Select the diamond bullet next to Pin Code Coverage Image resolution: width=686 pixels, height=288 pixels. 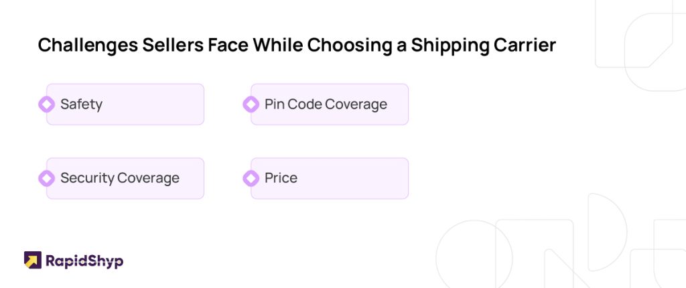pyautogui.click(x=251, y=104)
